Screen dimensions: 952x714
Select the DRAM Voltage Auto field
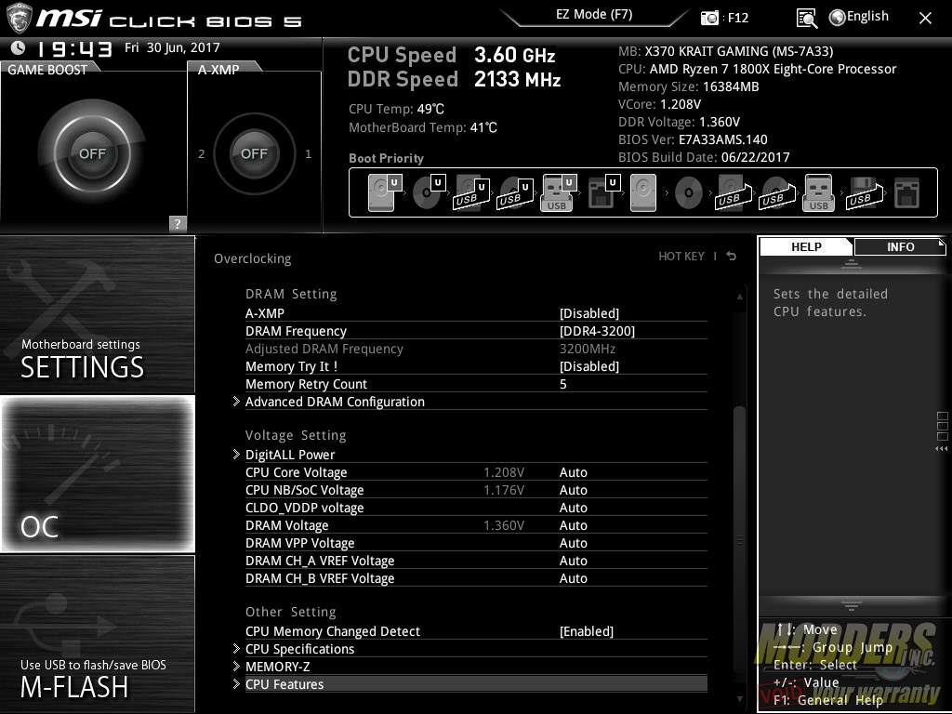(573, 524)
